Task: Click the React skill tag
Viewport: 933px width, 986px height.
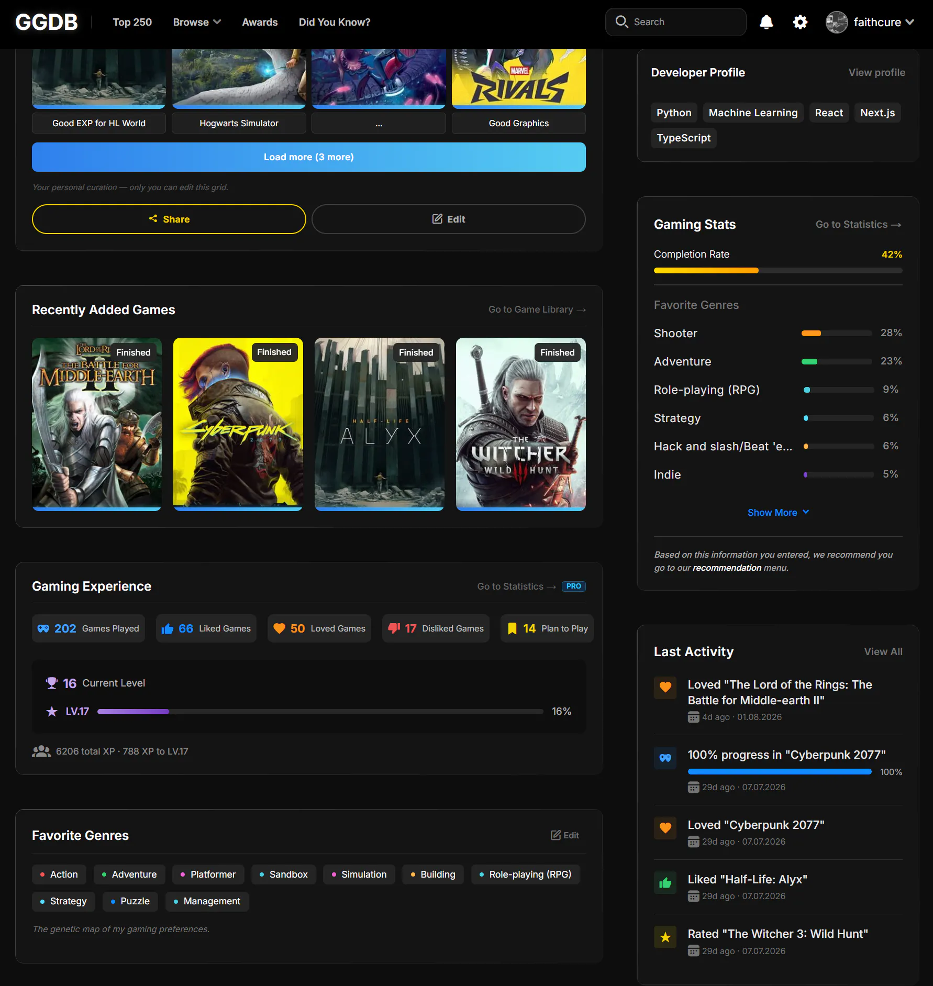Action: coord(829,113)
